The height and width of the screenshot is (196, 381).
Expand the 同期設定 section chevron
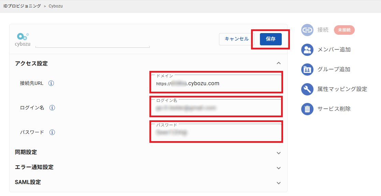click(279, 153)
